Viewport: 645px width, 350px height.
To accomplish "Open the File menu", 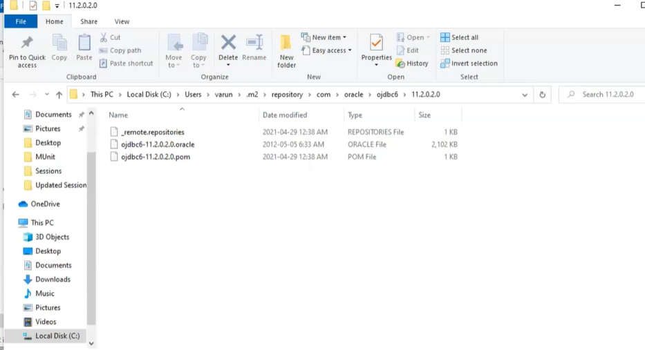I will pos(21,21).
